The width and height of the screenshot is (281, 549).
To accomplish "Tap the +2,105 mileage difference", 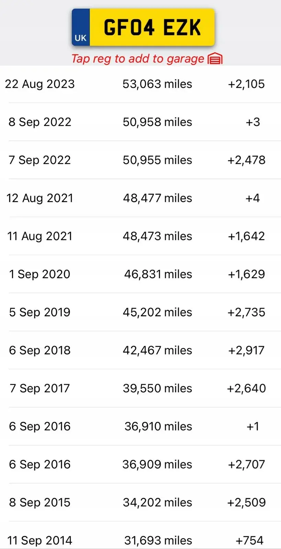I will pos(246,84).
